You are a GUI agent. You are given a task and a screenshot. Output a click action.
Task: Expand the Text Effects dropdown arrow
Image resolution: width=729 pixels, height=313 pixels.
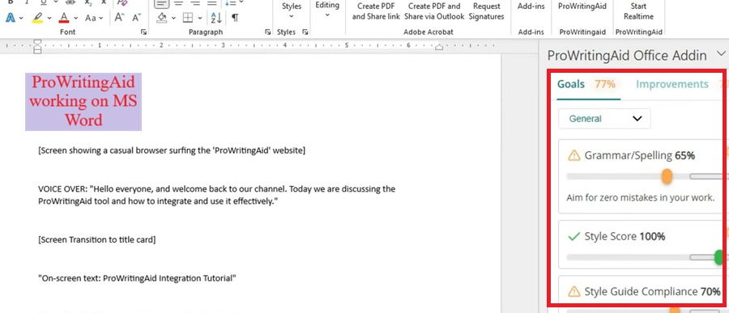[21, 19]
